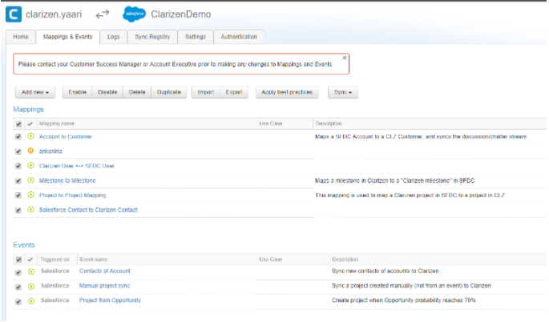Open Project to Project Mapping link
The width and height of the screenshot is (549, 322).
pyautogui.click(x=72, y=195)
